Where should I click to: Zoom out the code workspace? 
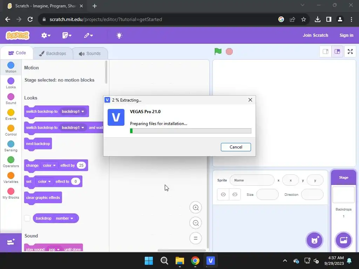(x=196, y=223)
